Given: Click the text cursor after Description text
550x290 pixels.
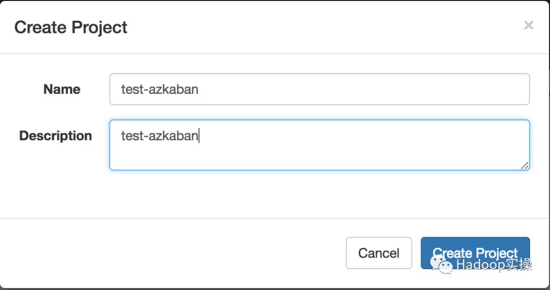Looking at the screenshot, I should point(199,136).
